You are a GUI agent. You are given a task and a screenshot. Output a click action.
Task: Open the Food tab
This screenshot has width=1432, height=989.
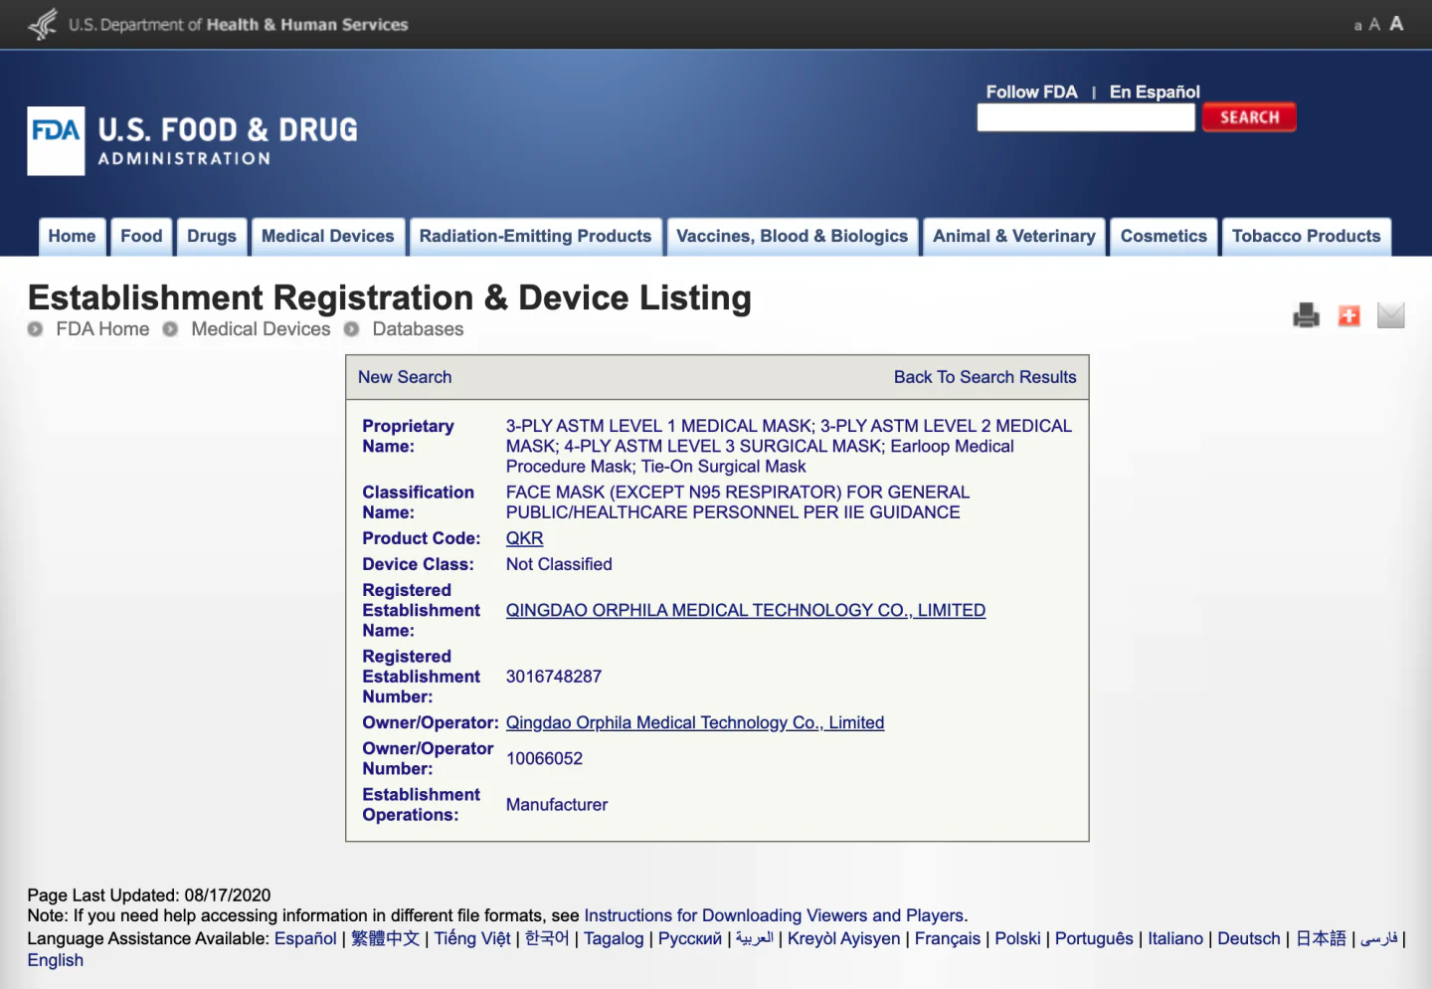141,237
